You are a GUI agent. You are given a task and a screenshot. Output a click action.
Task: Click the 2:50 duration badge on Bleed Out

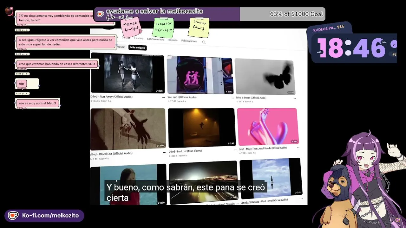coord(160,146)
